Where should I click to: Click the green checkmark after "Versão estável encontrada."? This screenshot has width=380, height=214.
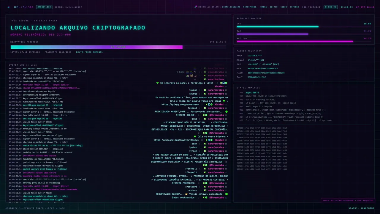[x=227, y=194]
